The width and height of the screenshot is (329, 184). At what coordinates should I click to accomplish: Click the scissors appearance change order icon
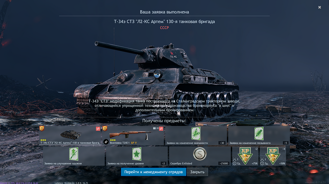pyautogui.click(x=196, y=133)
